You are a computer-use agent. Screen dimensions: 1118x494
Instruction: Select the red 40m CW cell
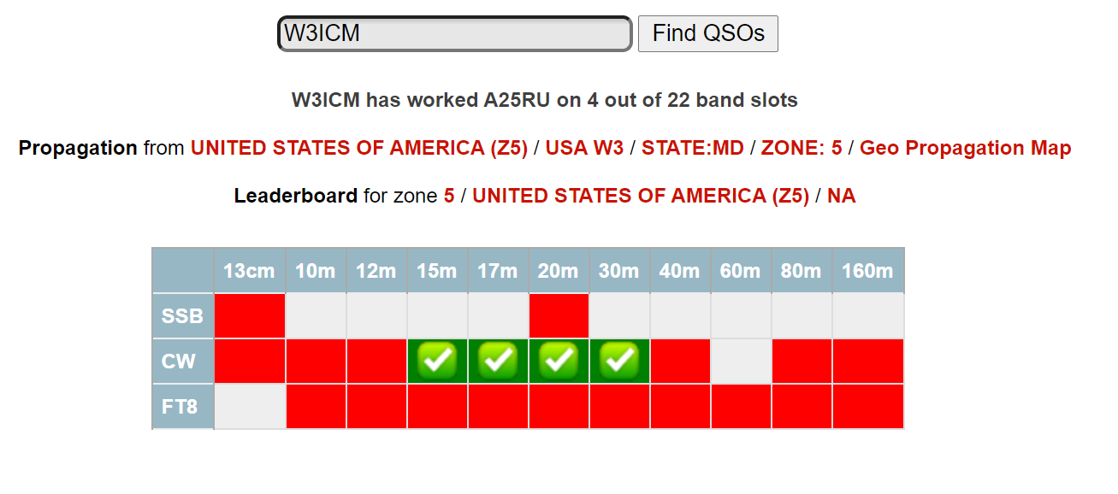[680, 362]
